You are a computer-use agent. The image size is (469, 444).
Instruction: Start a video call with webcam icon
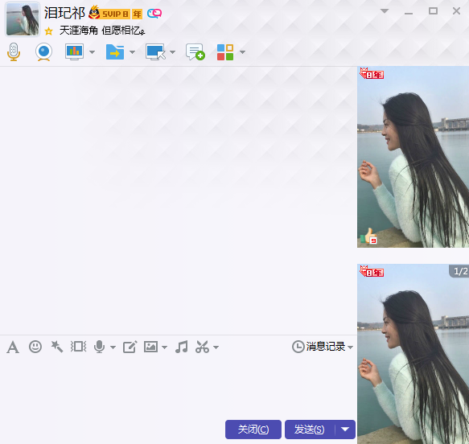pos(44,51)
